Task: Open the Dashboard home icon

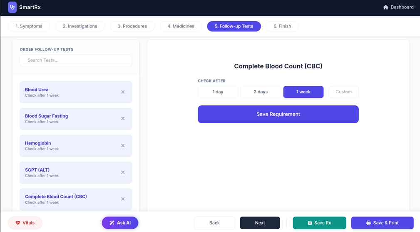Action: (x=385, y=7)
